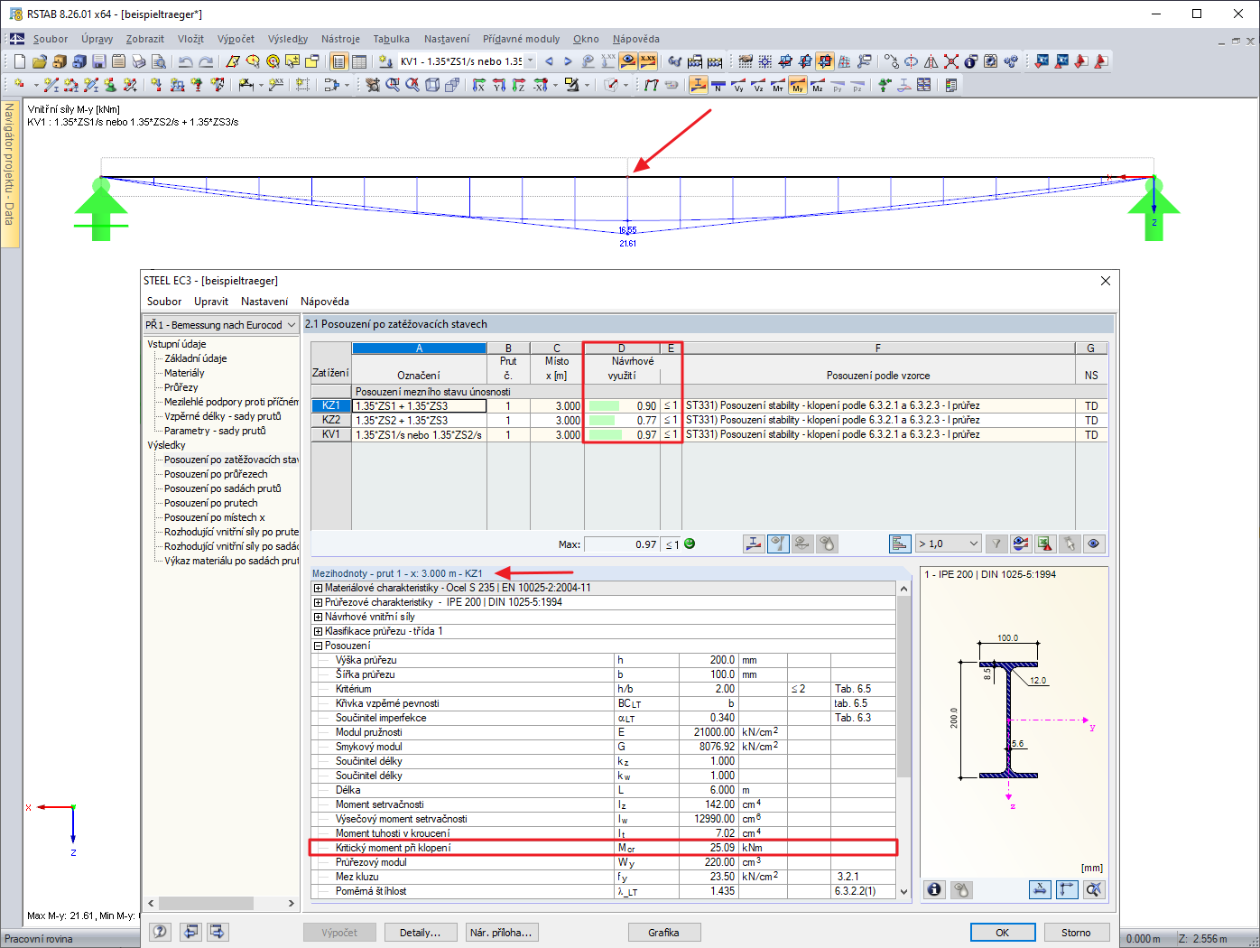
Task: Click the 'Grafika' button
Action: point(663,933)
